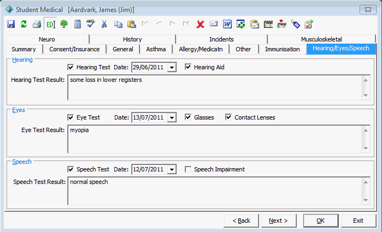Uncheck the Hearing Aid checkbox
The image size is (382, 232).
tap(188, 67)
